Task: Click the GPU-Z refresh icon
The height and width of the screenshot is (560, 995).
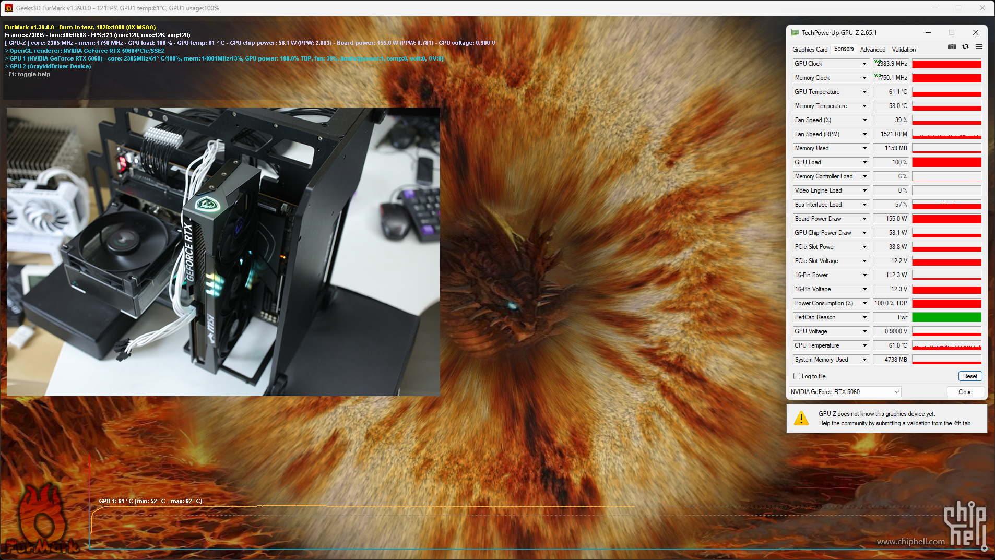Action: tap(966, 47)
